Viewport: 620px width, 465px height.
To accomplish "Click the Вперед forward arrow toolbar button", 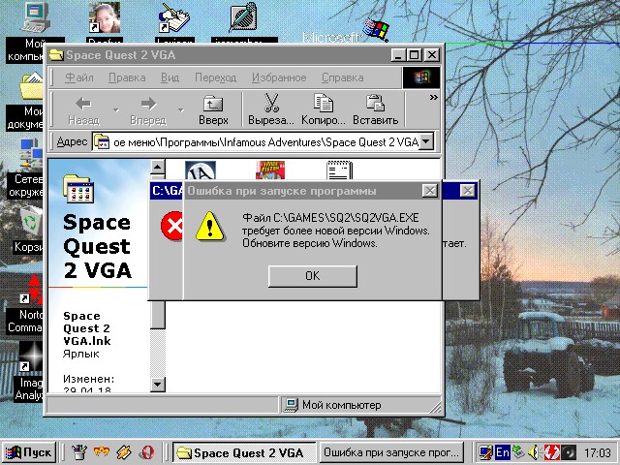I will tap(148, 109).
